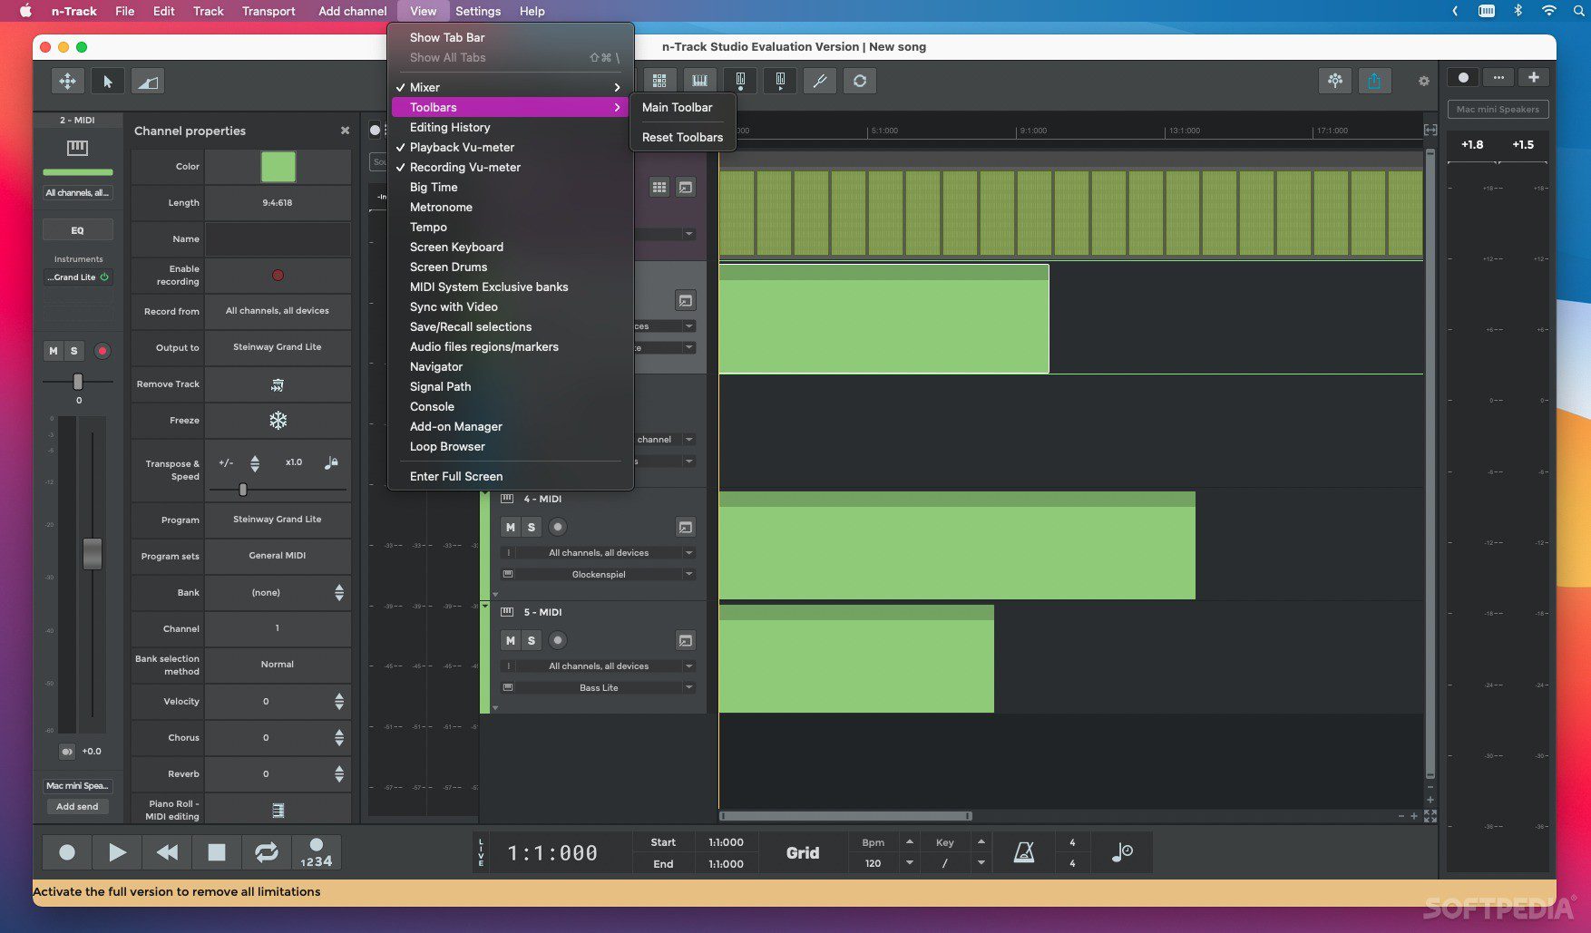Image resolution: width=1591 pixels, height=933 pixels.
Task: Freeze the track using the snowflake icon
Action: tap(278, 420)
